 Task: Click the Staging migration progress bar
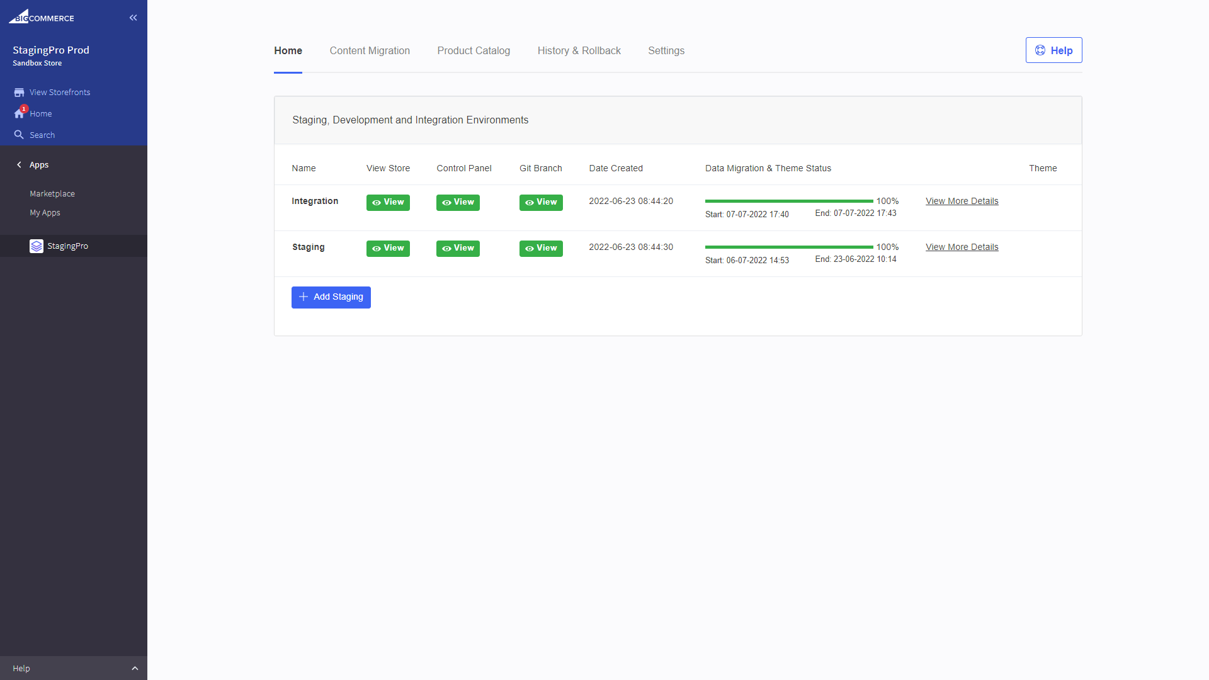pyautogui.click(x=789, y=247)
